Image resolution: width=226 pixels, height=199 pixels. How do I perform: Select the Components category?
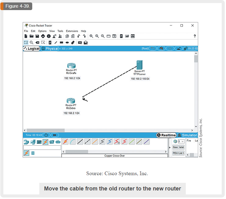click(x=39, y=142)
